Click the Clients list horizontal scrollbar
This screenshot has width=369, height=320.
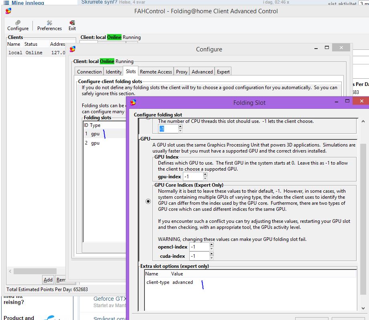(x=35, y=271)
